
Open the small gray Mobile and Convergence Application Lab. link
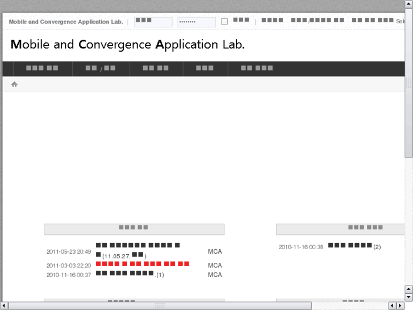click(66, 22)
